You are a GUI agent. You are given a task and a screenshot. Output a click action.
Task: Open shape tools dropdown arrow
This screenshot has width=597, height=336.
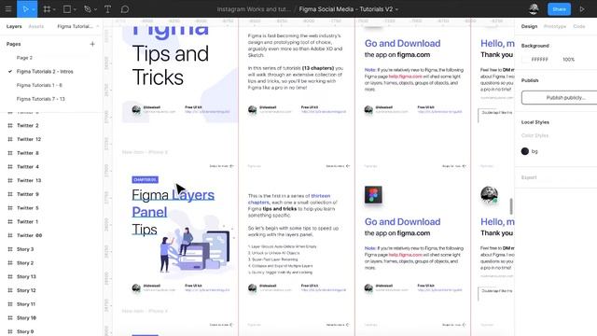(x=75, y=9)
